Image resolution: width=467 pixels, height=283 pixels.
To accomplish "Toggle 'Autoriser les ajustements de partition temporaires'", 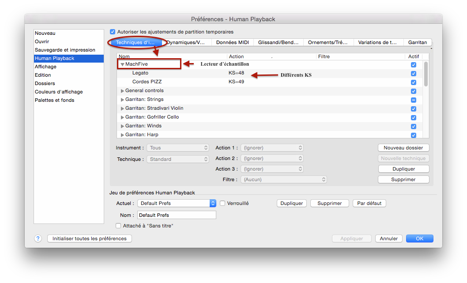I will [x=113, y=32].
